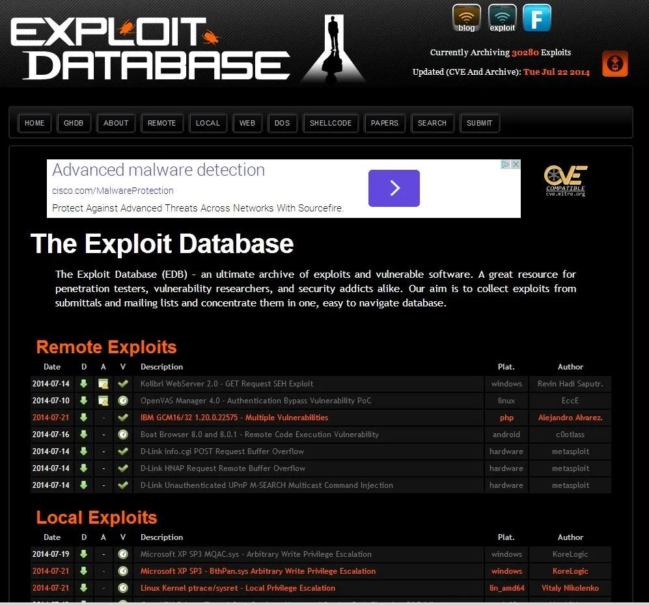
Task: Click cisco.com/MalwareProtection ad link
Action: click(x=113, y=191)
